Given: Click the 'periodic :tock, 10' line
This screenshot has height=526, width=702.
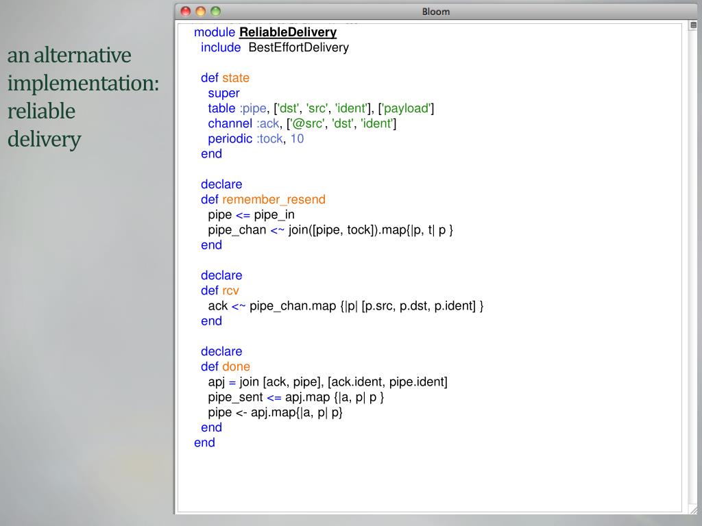Looking at the screenshot, I should point(256,138).
